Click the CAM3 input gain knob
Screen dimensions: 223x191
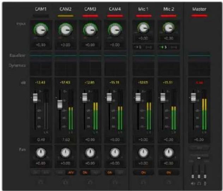pos(90,30)
